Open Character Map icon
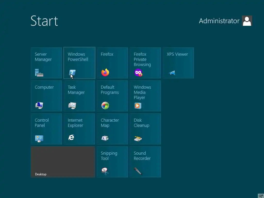The width and height of the screenshot is (264, 198). point(105,138)
